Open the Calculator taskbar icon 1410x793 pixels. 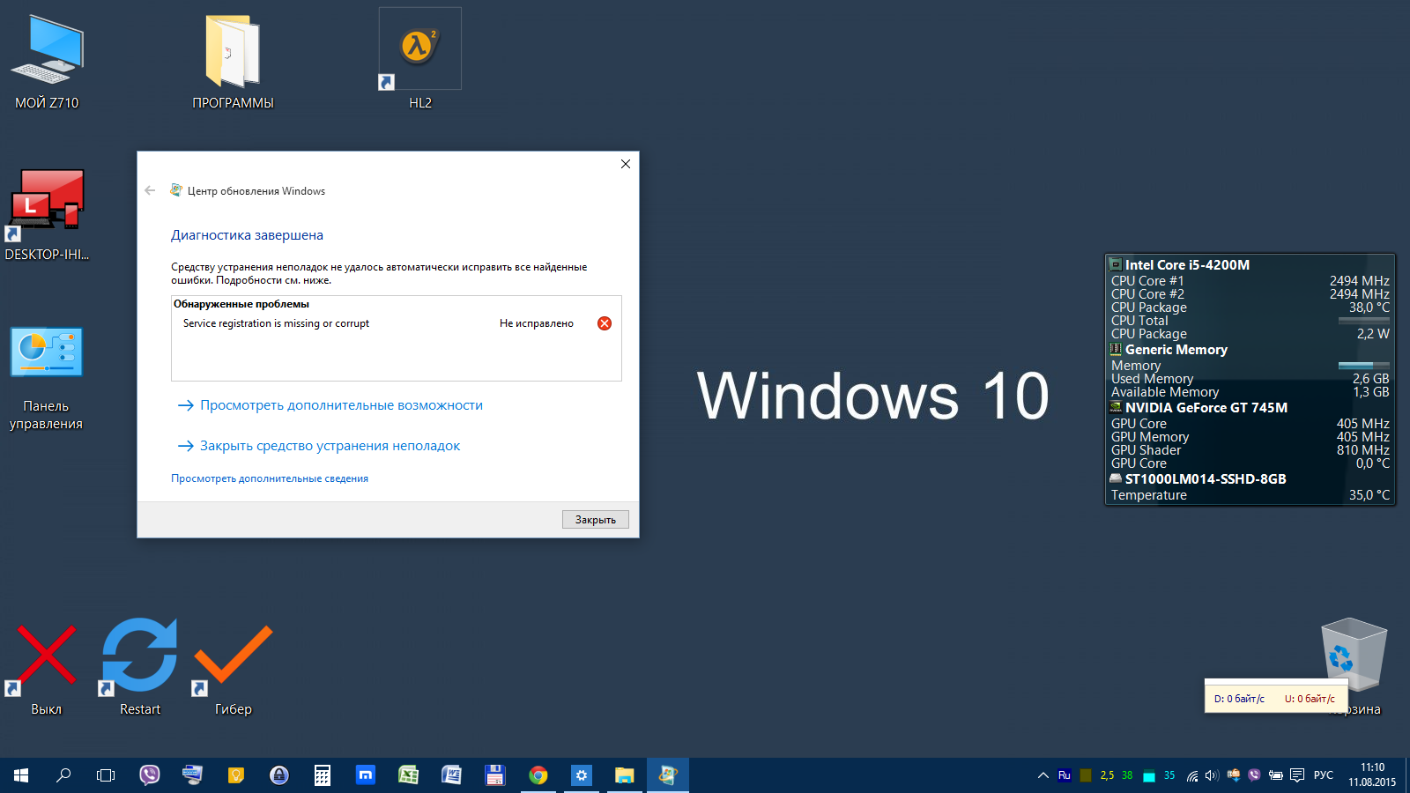[323, 775]
